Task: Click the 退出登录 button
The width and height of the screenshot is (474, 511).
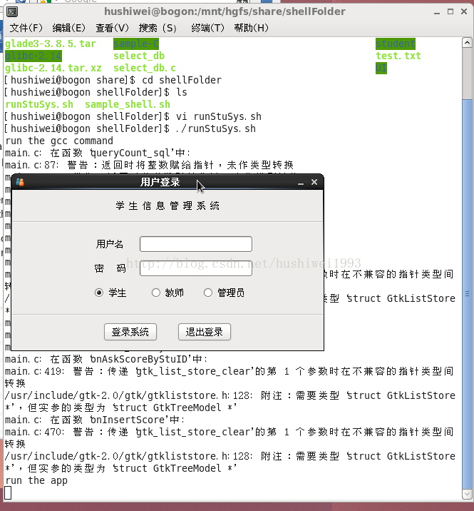Action: (205, 332)
